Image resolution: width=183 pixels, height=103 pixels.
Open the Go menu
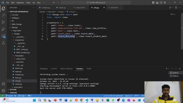point(34,3)
